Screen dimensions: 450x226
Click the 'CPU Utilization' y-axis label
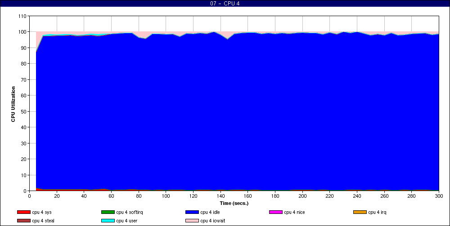click(13, 104)
